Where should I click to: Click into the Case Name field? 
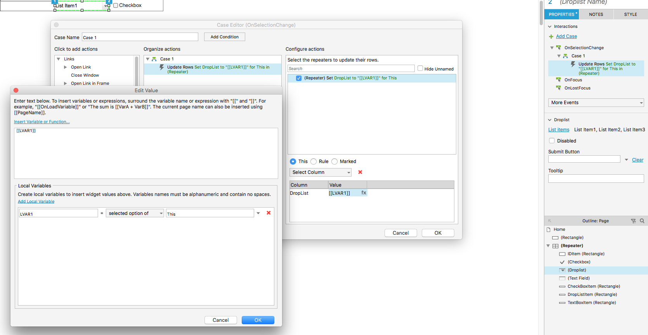[140, 37]
